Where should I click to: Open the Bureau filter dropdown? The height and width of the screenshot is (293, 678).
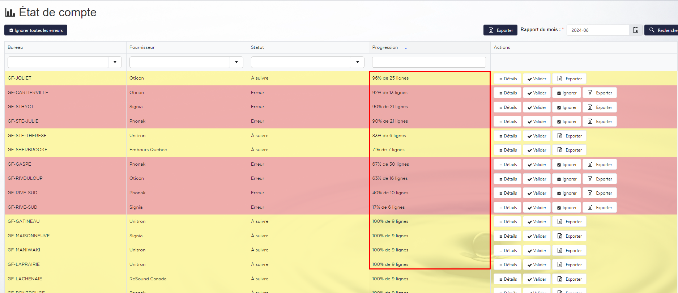115,62
